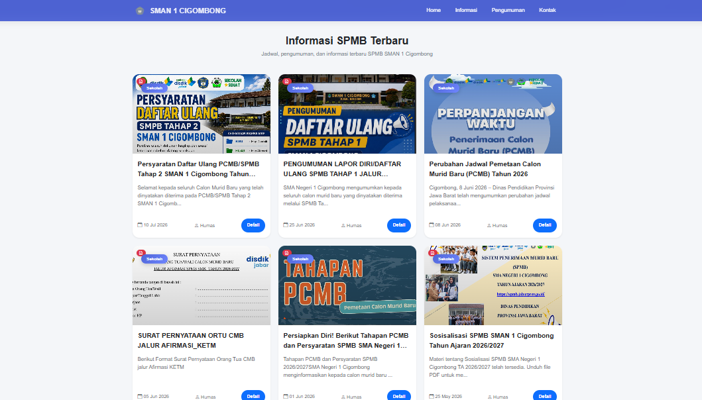The height and width of the screenshot is (400, 702).
Task: Click Sekolah badge on Persyaratan Daftar Ulang card
Action: (x=154, y=88)
